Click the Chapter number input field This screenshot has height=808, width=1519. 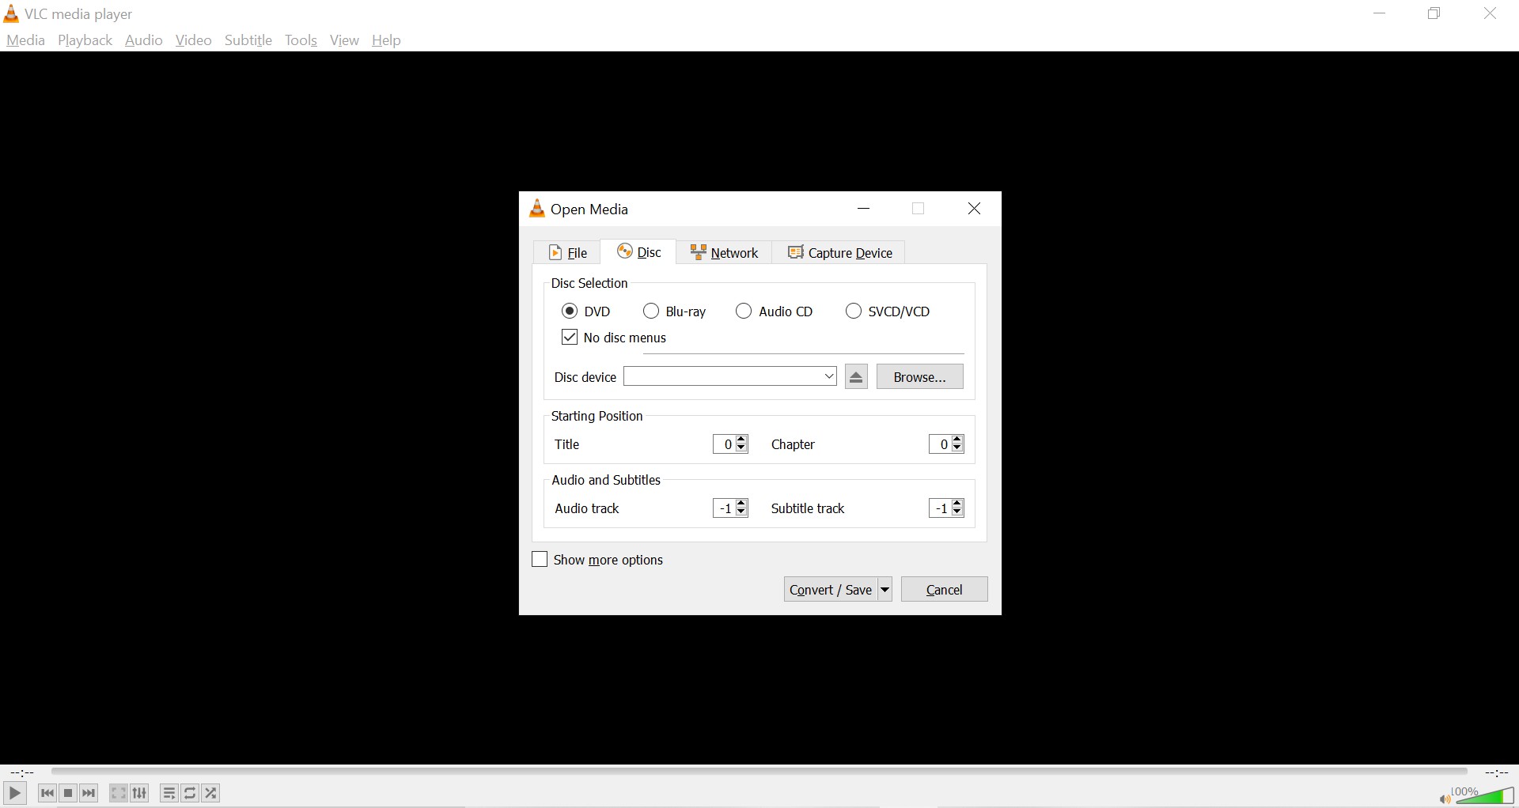pos(941,444)
